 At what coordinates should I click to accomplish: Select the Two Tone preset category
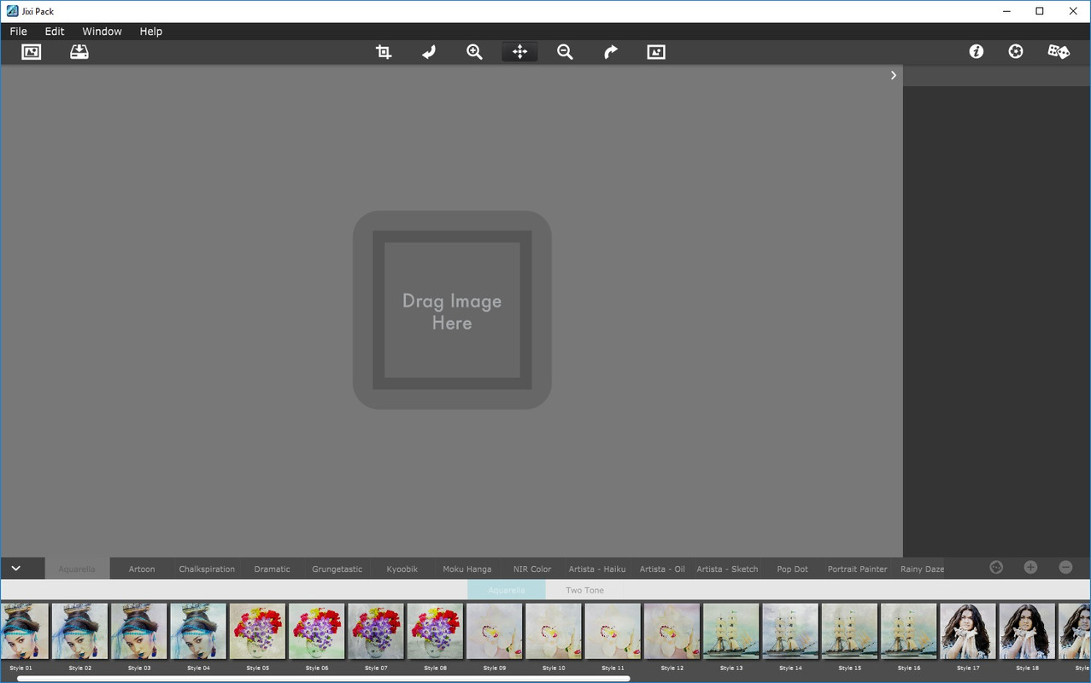coord(585,590)
